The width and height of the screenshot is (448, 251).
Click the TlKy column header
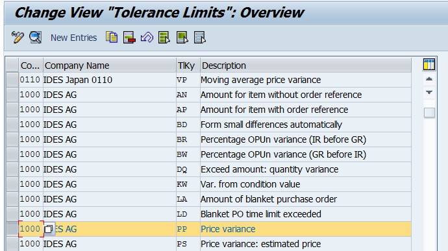[x=188, y=66]
